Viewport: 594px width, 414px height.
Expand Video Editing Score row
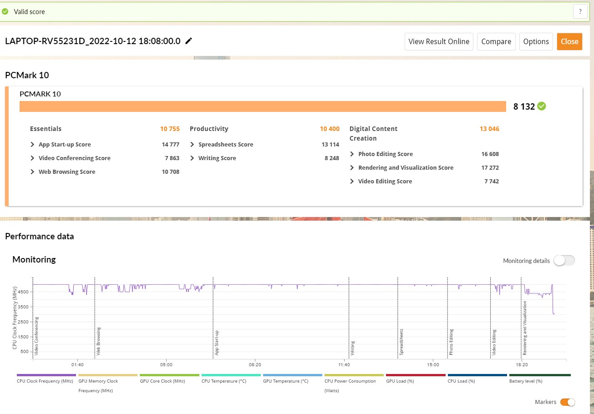(x=352, y=182)
